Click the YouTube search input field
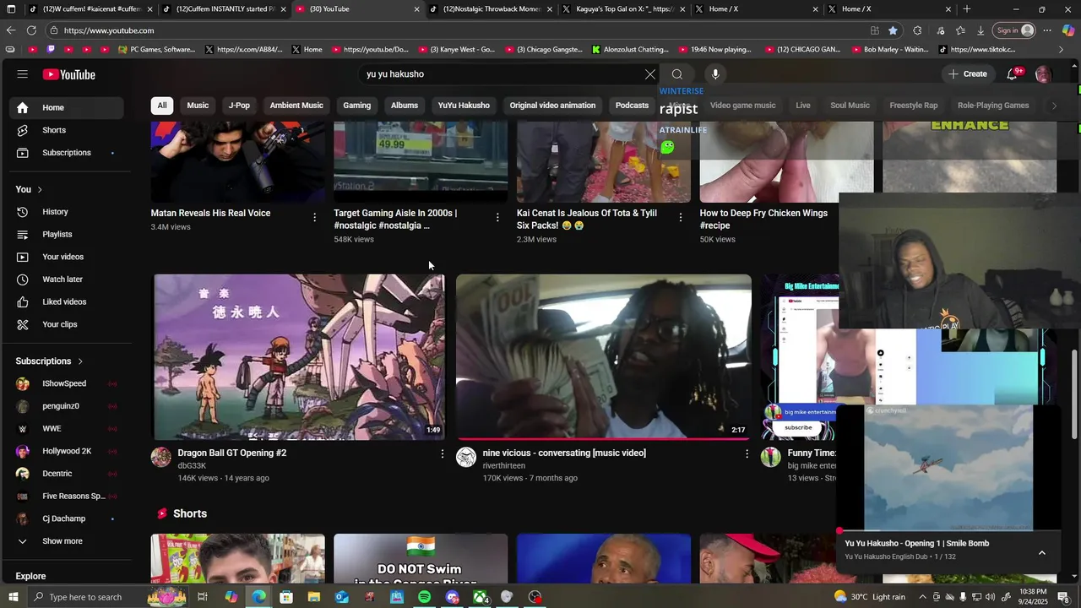This screenshot has height=608, width=1081. tap(502, 74)
